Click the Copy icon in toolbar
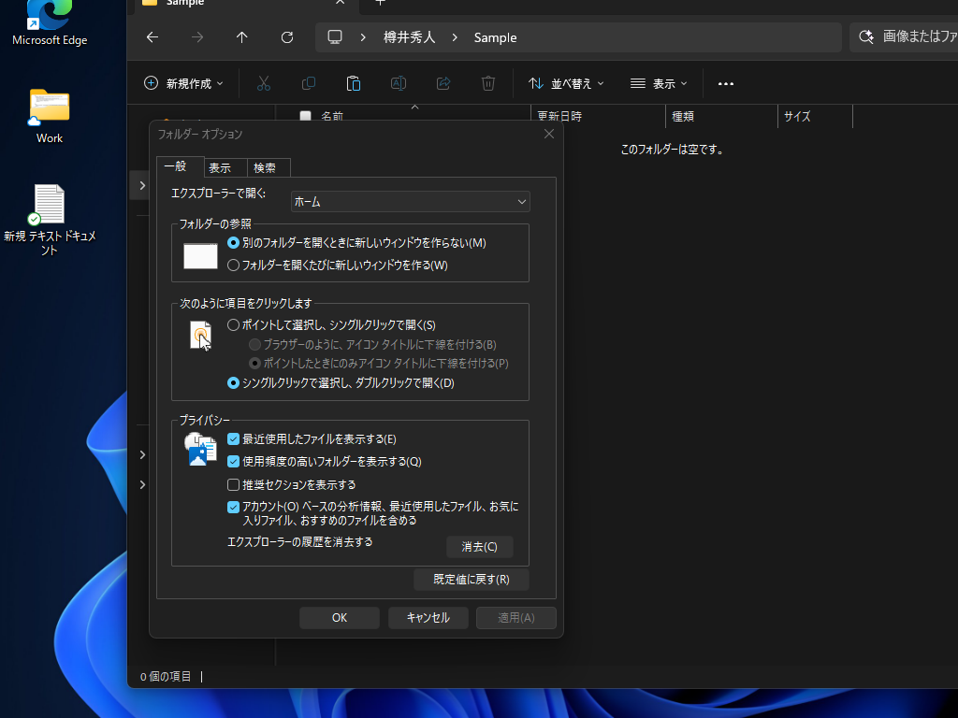Image resolution: width=958 pixels, height=718 pixels. click(x=309, y=83)
